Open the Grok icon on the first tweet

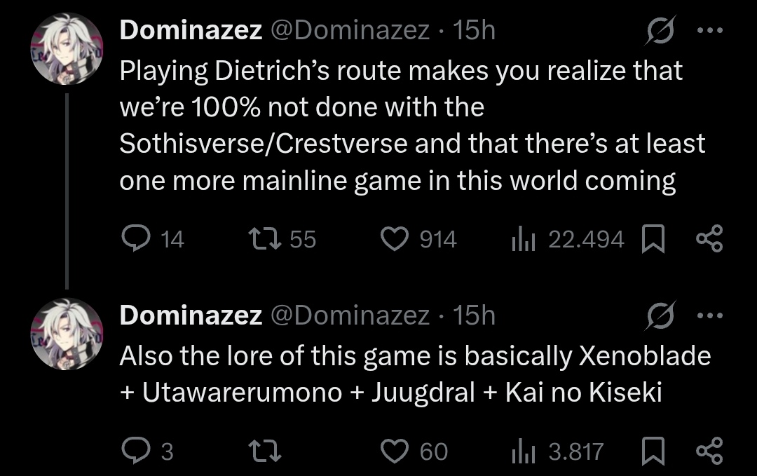(x=660, y=30)
